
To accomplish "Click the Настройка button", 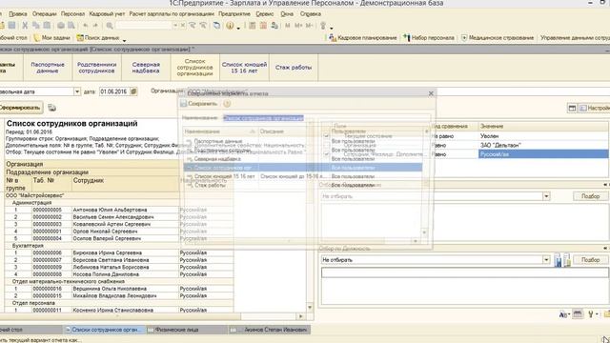I will click(x=594, y=108).
